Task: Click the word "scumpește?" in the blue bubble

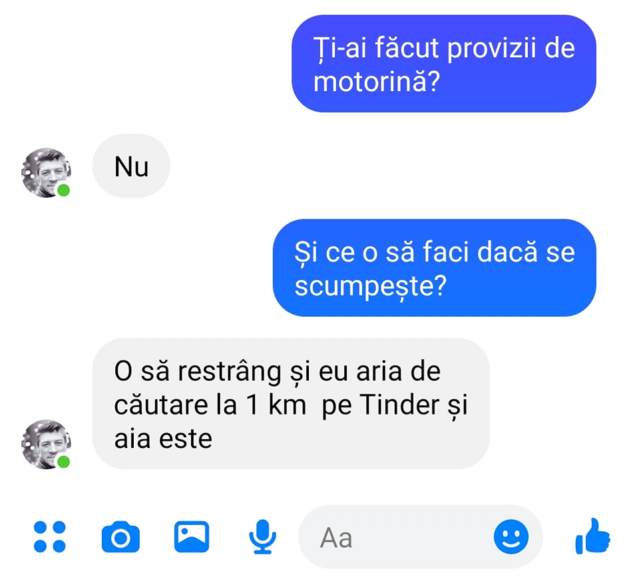Action: (x=371, y=286)
